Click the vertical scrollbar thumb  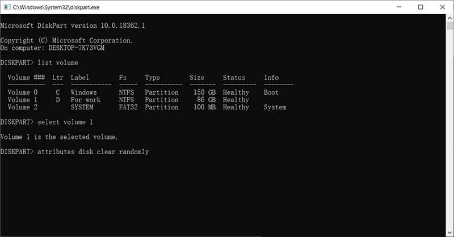pos(449,26)
